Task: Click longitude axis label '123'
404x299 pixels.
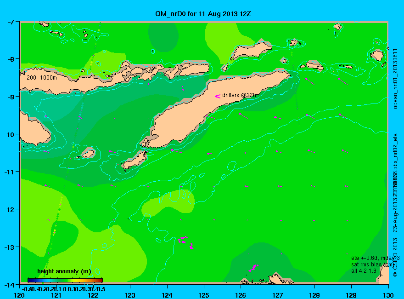Action: pyautogui.click(x=130, y=295)
